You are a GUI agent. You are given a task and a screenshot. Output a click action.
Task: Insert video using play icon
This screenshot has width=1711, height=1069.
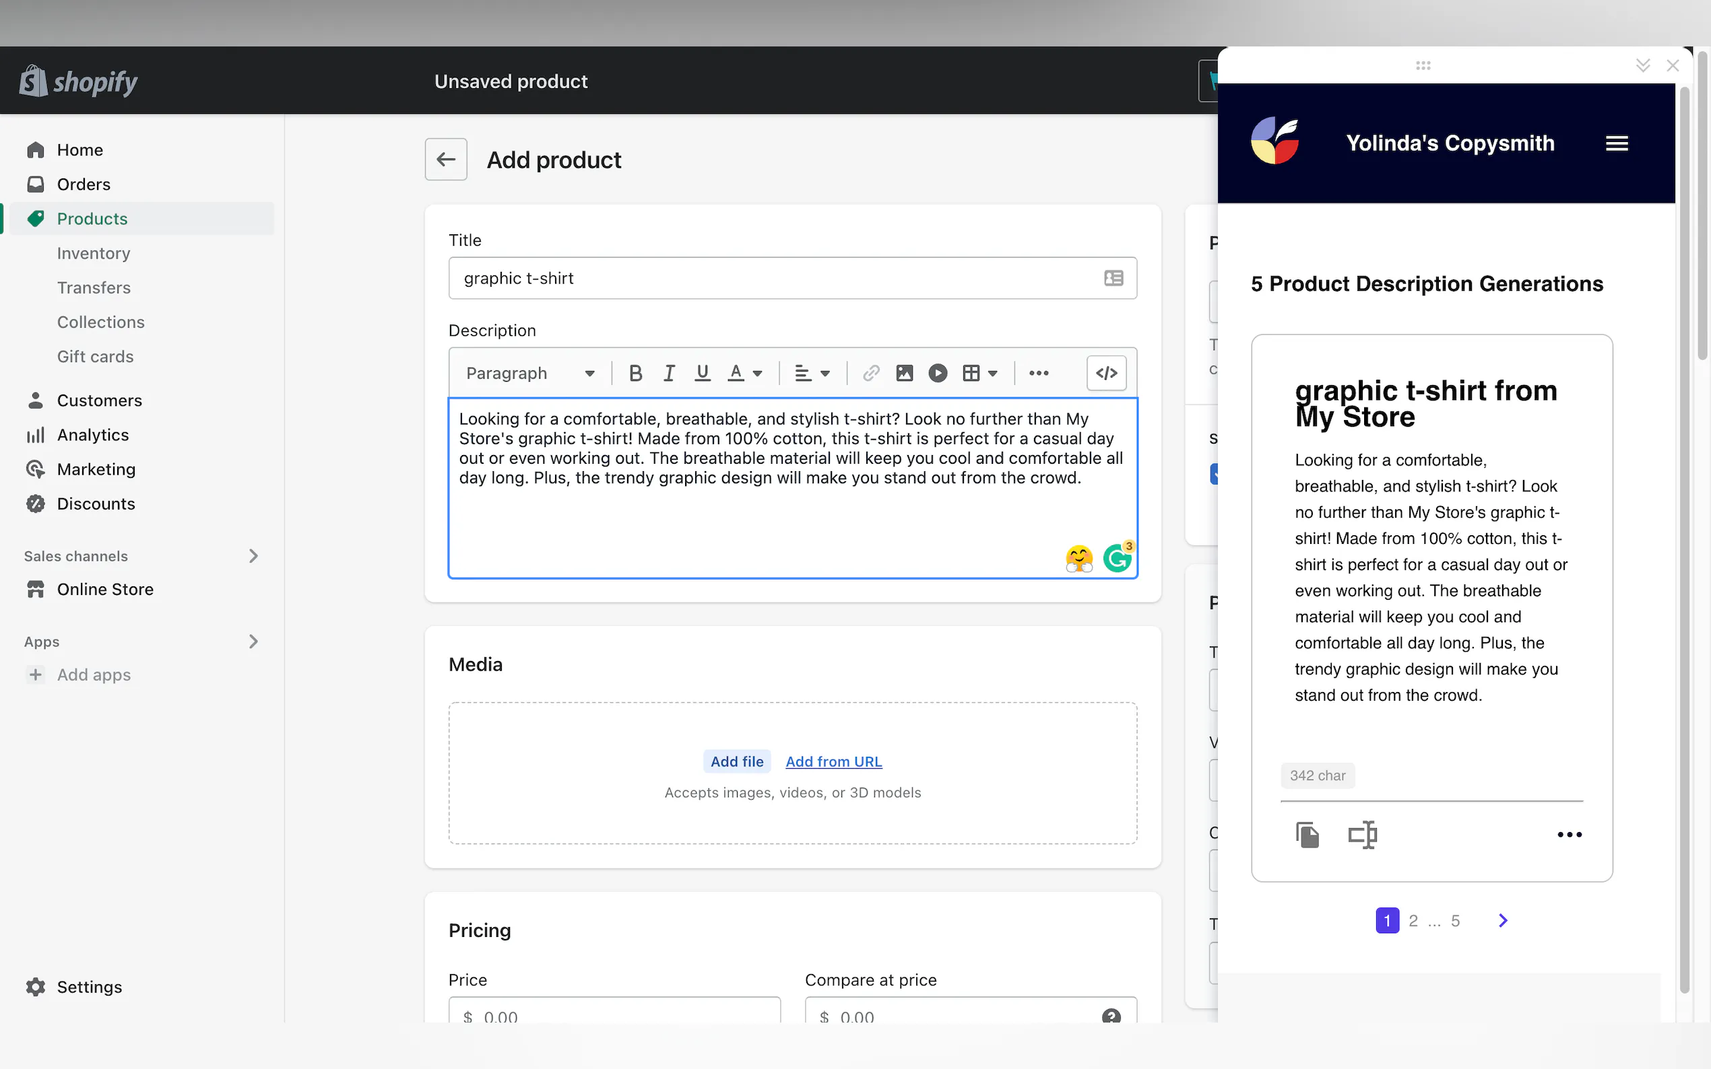coord(937,372)
